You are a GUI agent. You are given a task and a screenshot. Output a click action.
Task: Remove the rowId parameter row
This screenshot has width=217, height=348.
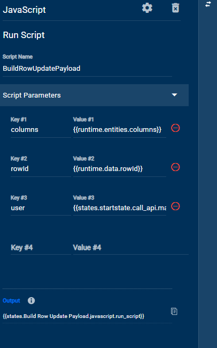coord(175,167)
